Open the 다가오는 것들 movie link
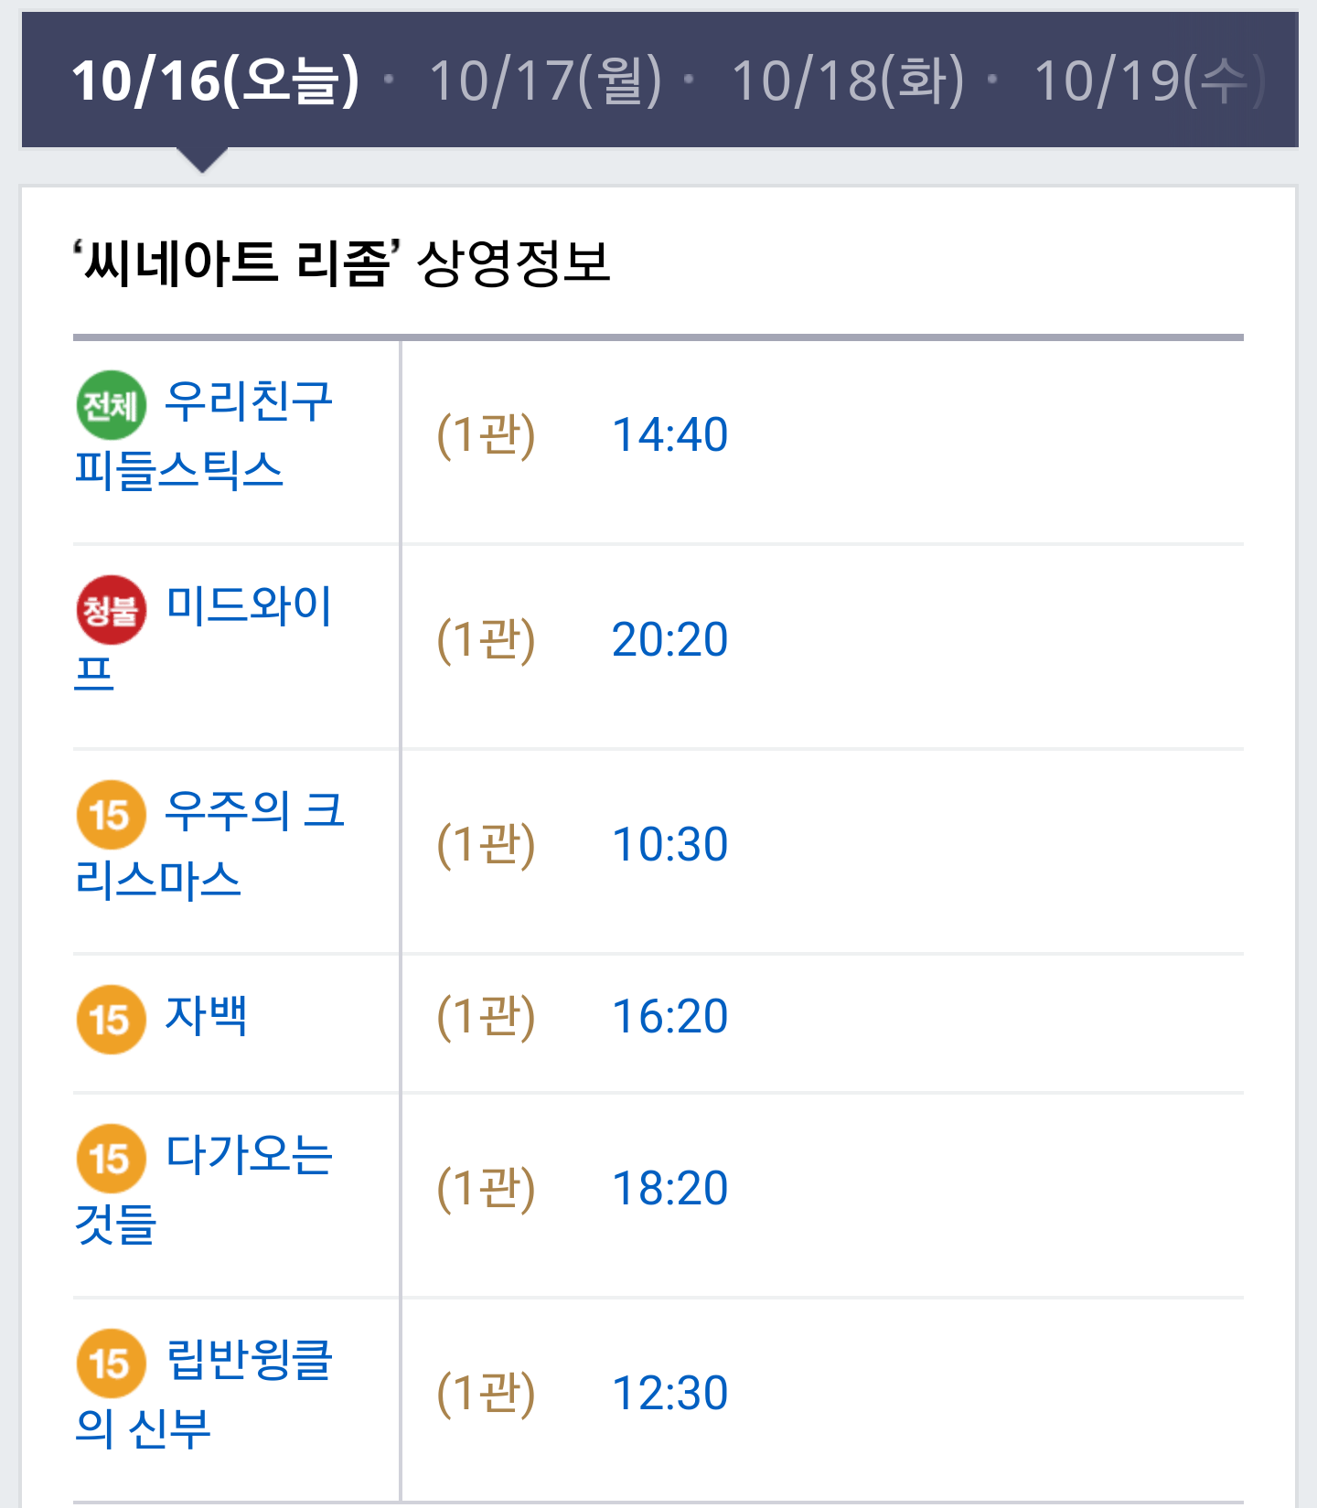This screenshot has width=1317, height=1508. [203, 1189]
